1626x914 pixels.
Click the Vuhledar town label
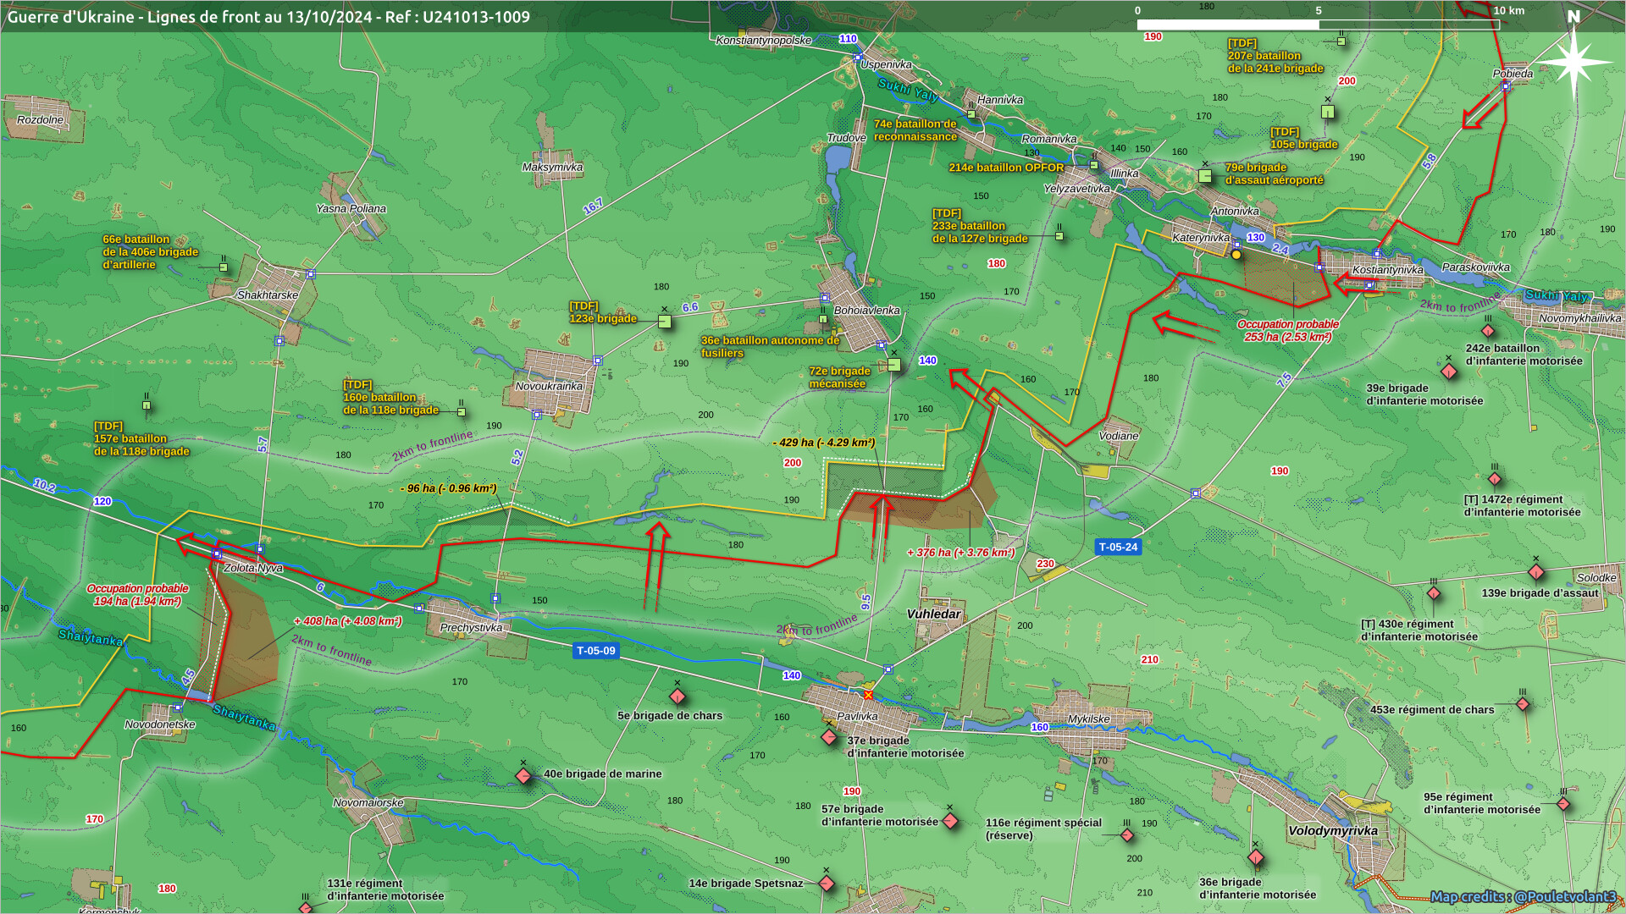(x=933, y=614)
